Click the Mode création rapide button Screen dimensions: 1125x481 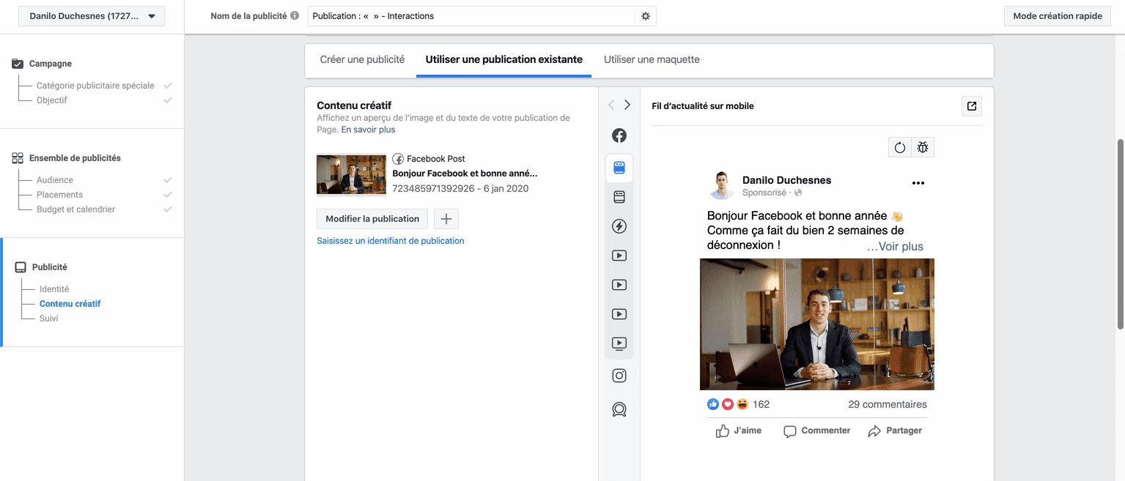click(1057, 16)
